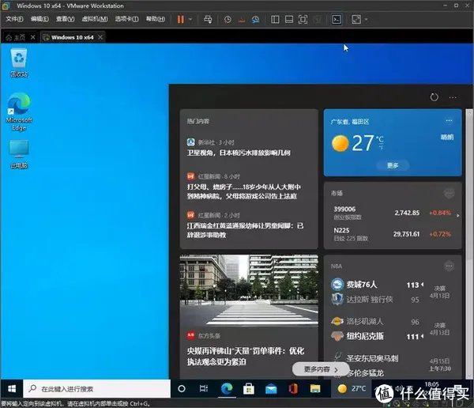Open Task View on the taskbar

[x=204, y=389]
